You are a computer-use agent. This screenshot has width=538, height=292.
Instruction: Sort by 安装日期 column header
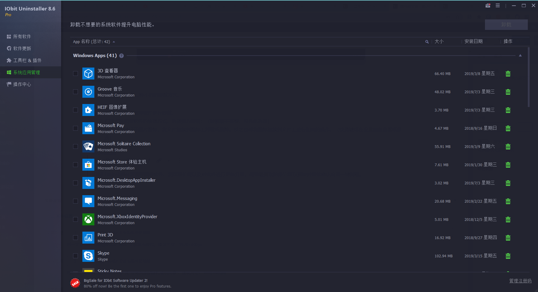click(x=474, y=42)
